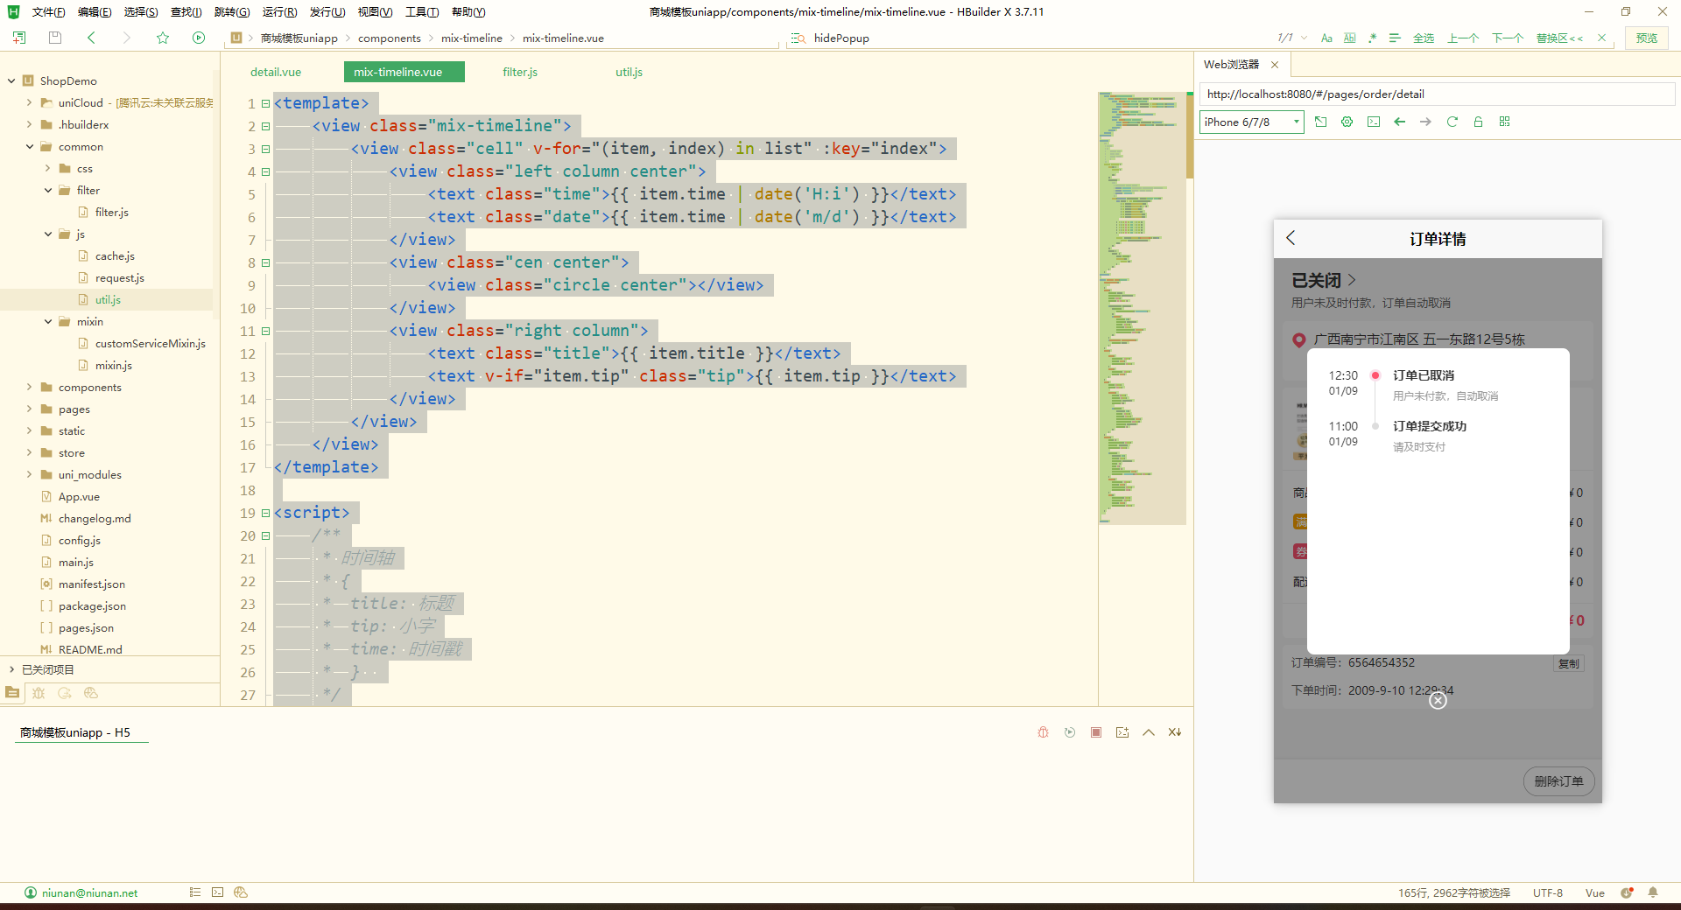
Task: Switch to the detail.vue tab
Action: [276, 72]
